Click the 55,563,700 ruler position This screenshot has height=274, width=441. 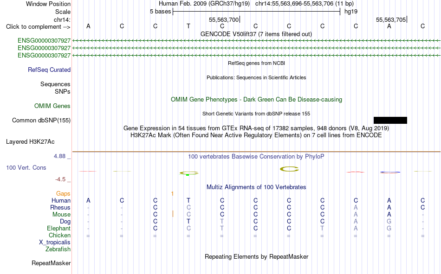click(x=224, y=19)
